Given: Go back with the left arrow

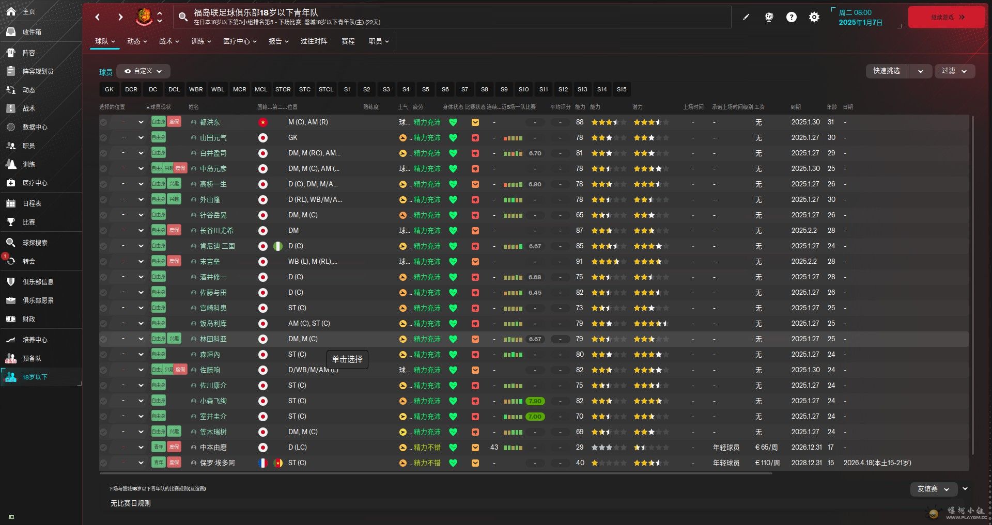Looking at the screenshot, I should coord(98,17).
